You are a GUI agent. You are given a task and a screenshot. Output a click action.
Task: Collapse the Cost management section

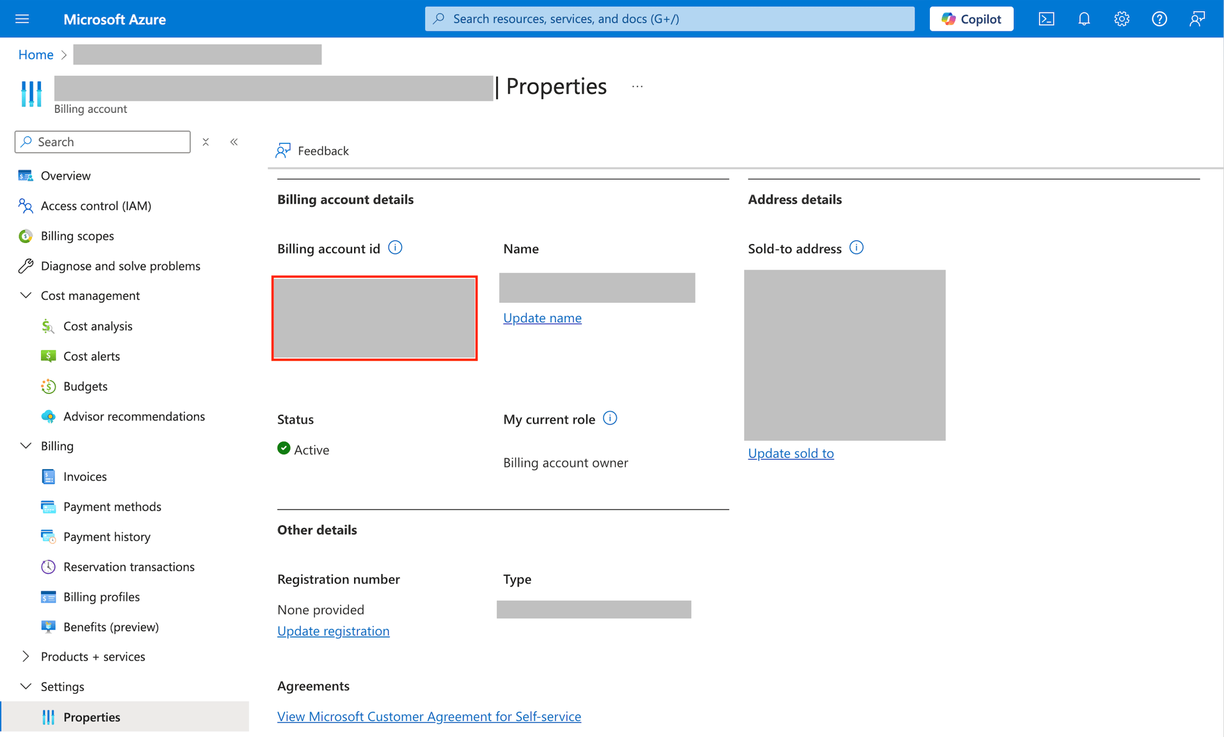click(26, 295)
